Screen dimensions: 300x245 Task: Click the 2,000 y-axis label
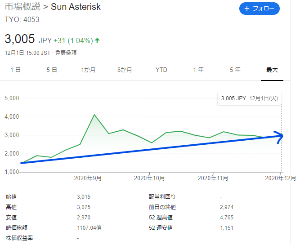tap(12, 154)
